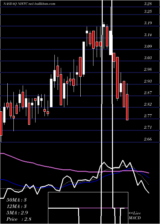Click the 12MA : 3 indicator text
This screenshot has height=224, width=160.
tap(17, 206)
